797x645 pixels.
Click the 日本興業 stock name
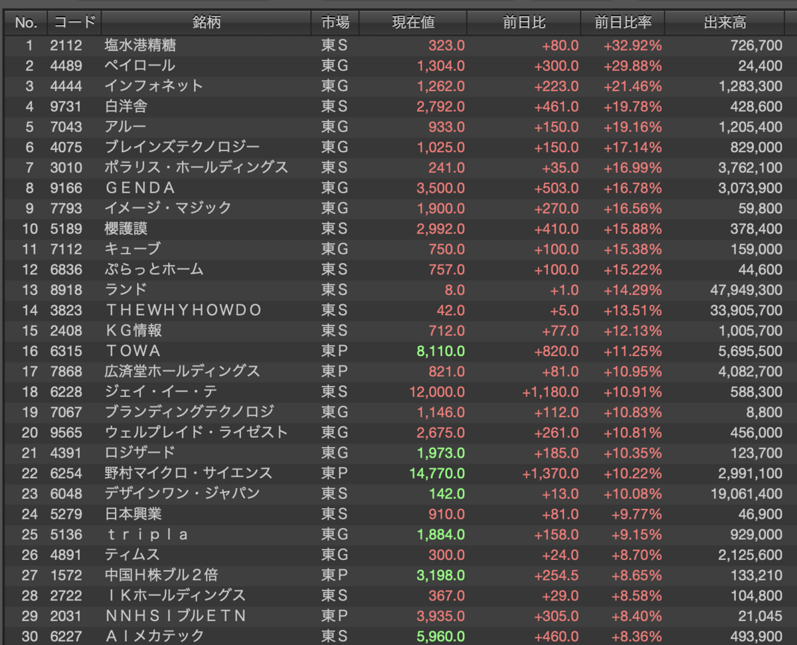(x=133, y=513)
